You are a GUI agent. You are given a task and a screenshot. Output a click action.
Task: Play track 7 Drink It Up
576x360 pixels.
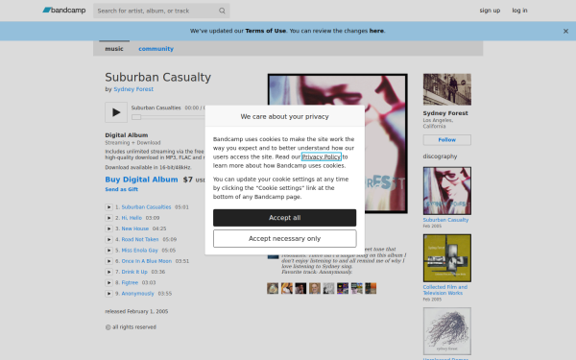[108, 272]
